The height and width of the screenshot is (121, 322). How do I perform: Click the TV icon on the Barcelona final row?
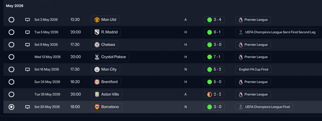coord(27,107)
